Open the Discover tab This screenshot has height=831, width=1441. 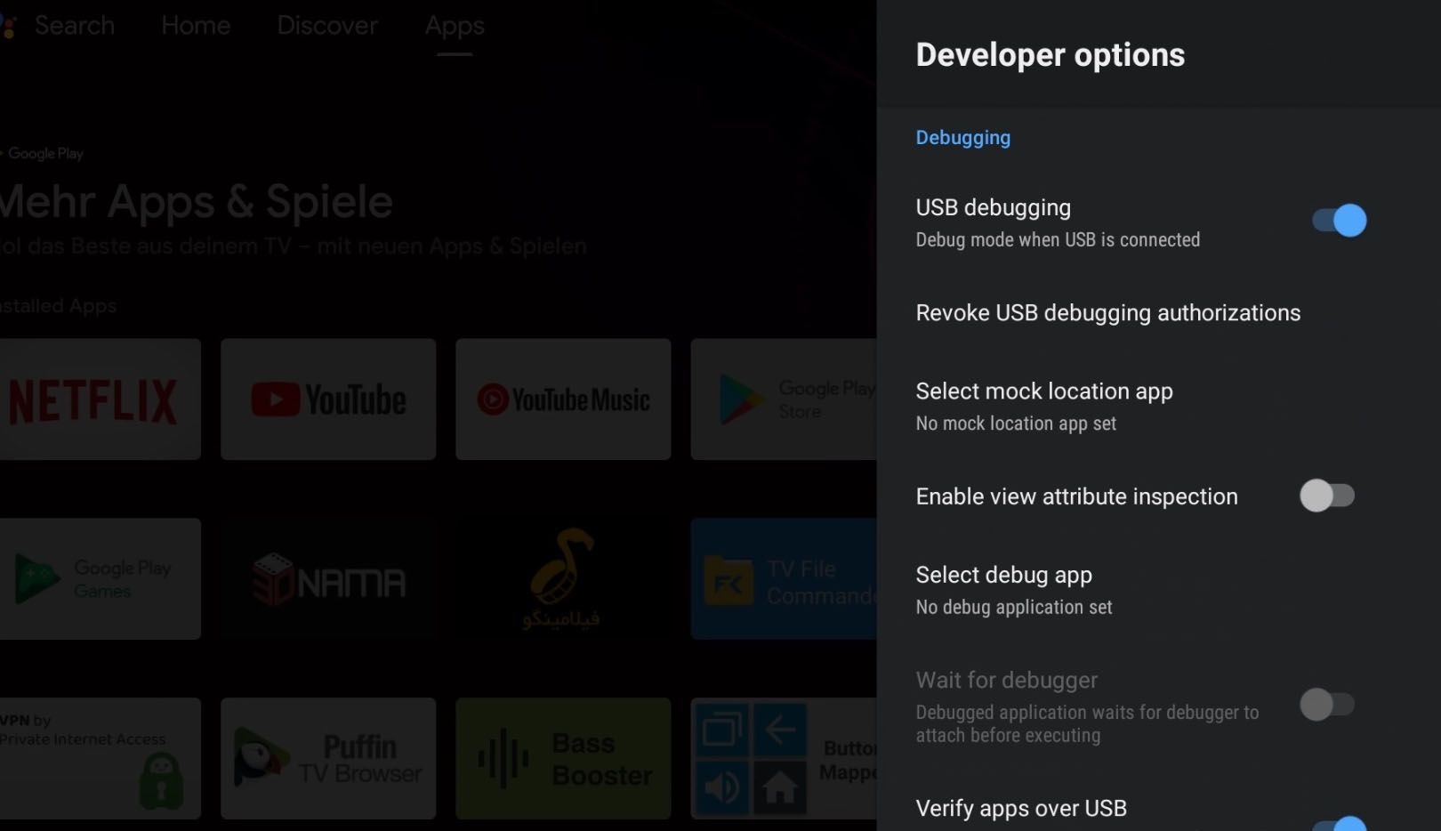326,26
